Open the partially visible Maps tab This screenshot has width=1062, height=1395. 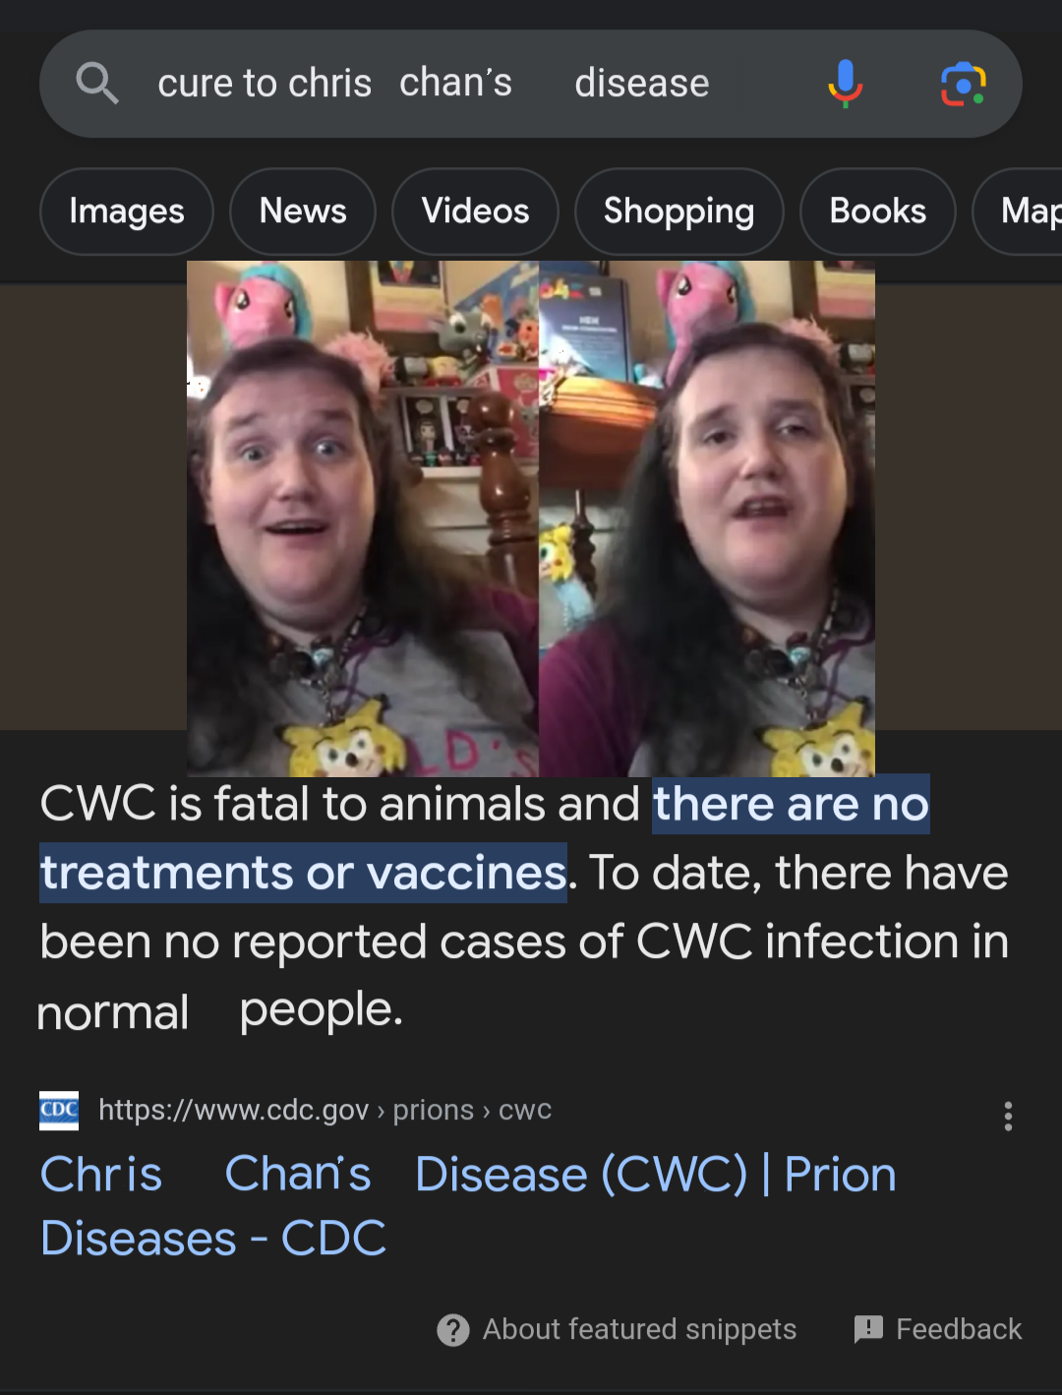tap(1018, 212)
